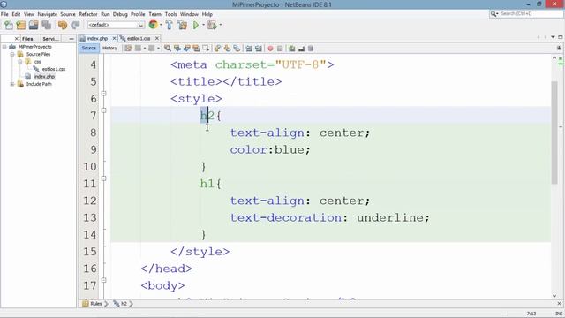Close the estilos1.css editor tab
565x318 pixels.
click(x=157, y=38)
